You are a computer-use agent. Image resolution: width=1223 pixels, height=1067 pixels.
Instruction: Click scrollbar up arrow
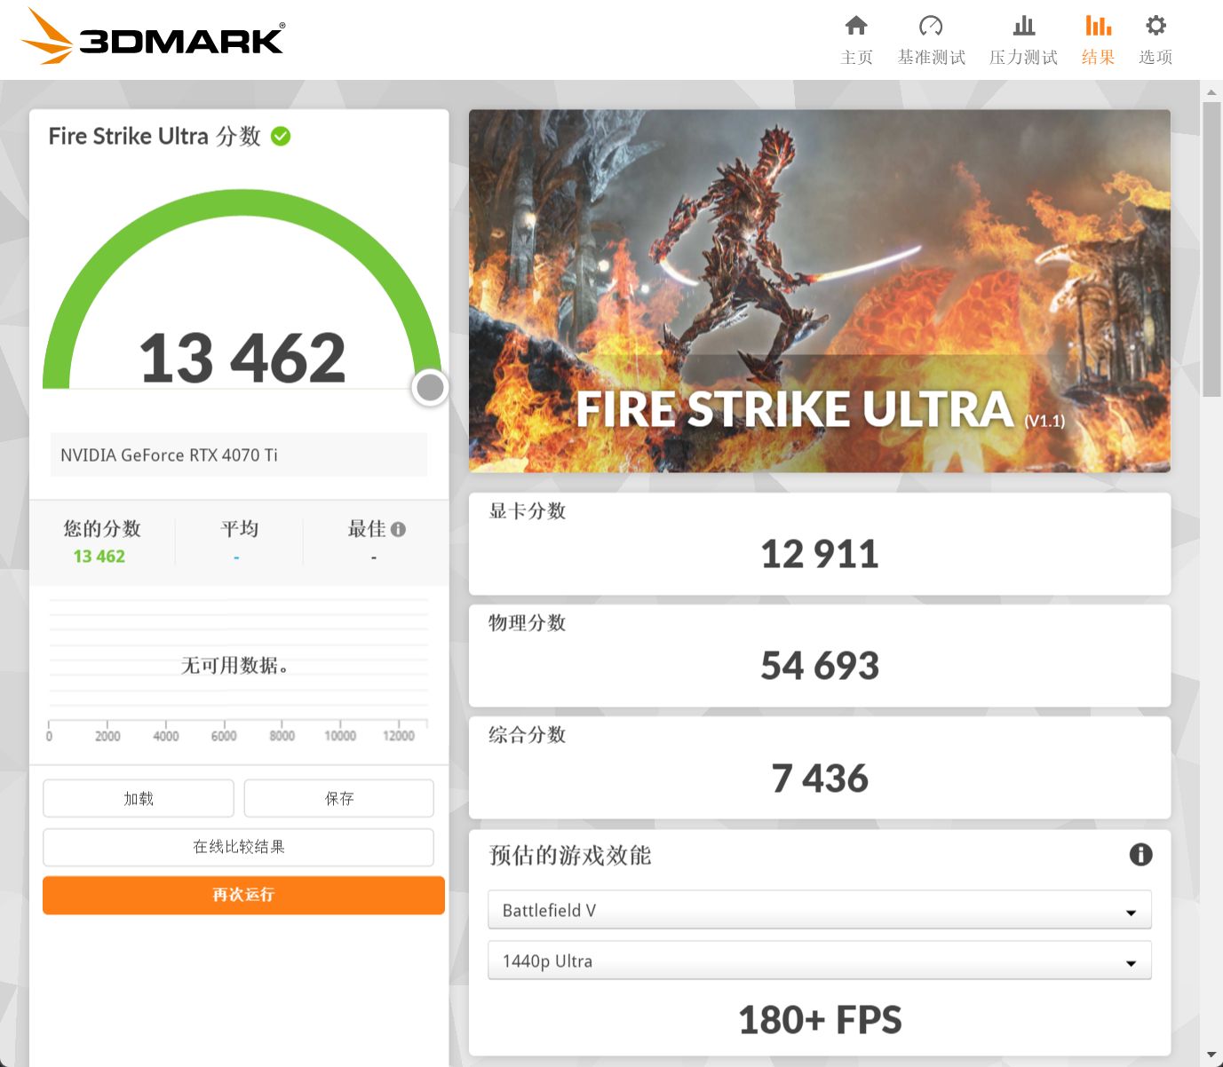[x=1211, y=91]
